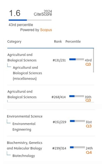
Task: Click the 2024 CiteScore label
Action: click(43, 13)
